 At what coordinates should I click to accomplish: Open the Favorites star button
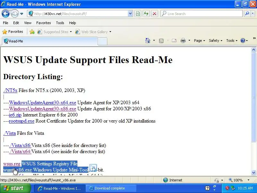pyautogui.click(x=13, y=32)
